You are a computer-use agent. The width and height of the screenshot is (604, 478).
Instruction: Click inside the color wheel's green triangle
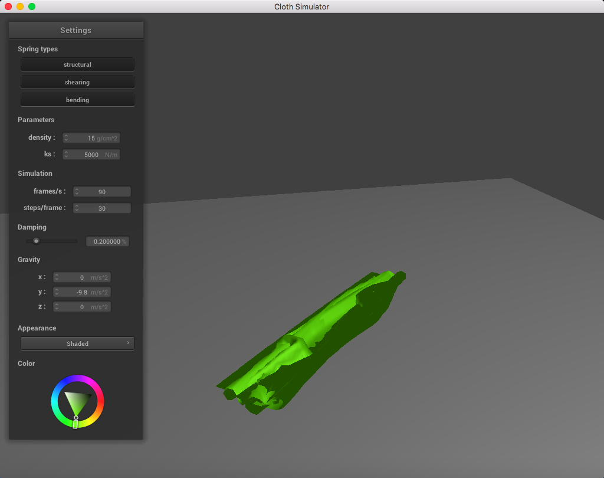(77, 402)
